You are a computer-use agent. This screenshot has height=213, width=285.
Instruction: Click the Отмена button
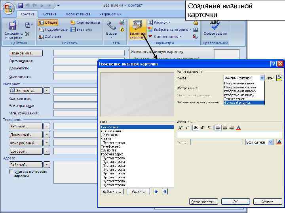pos(268,202)
